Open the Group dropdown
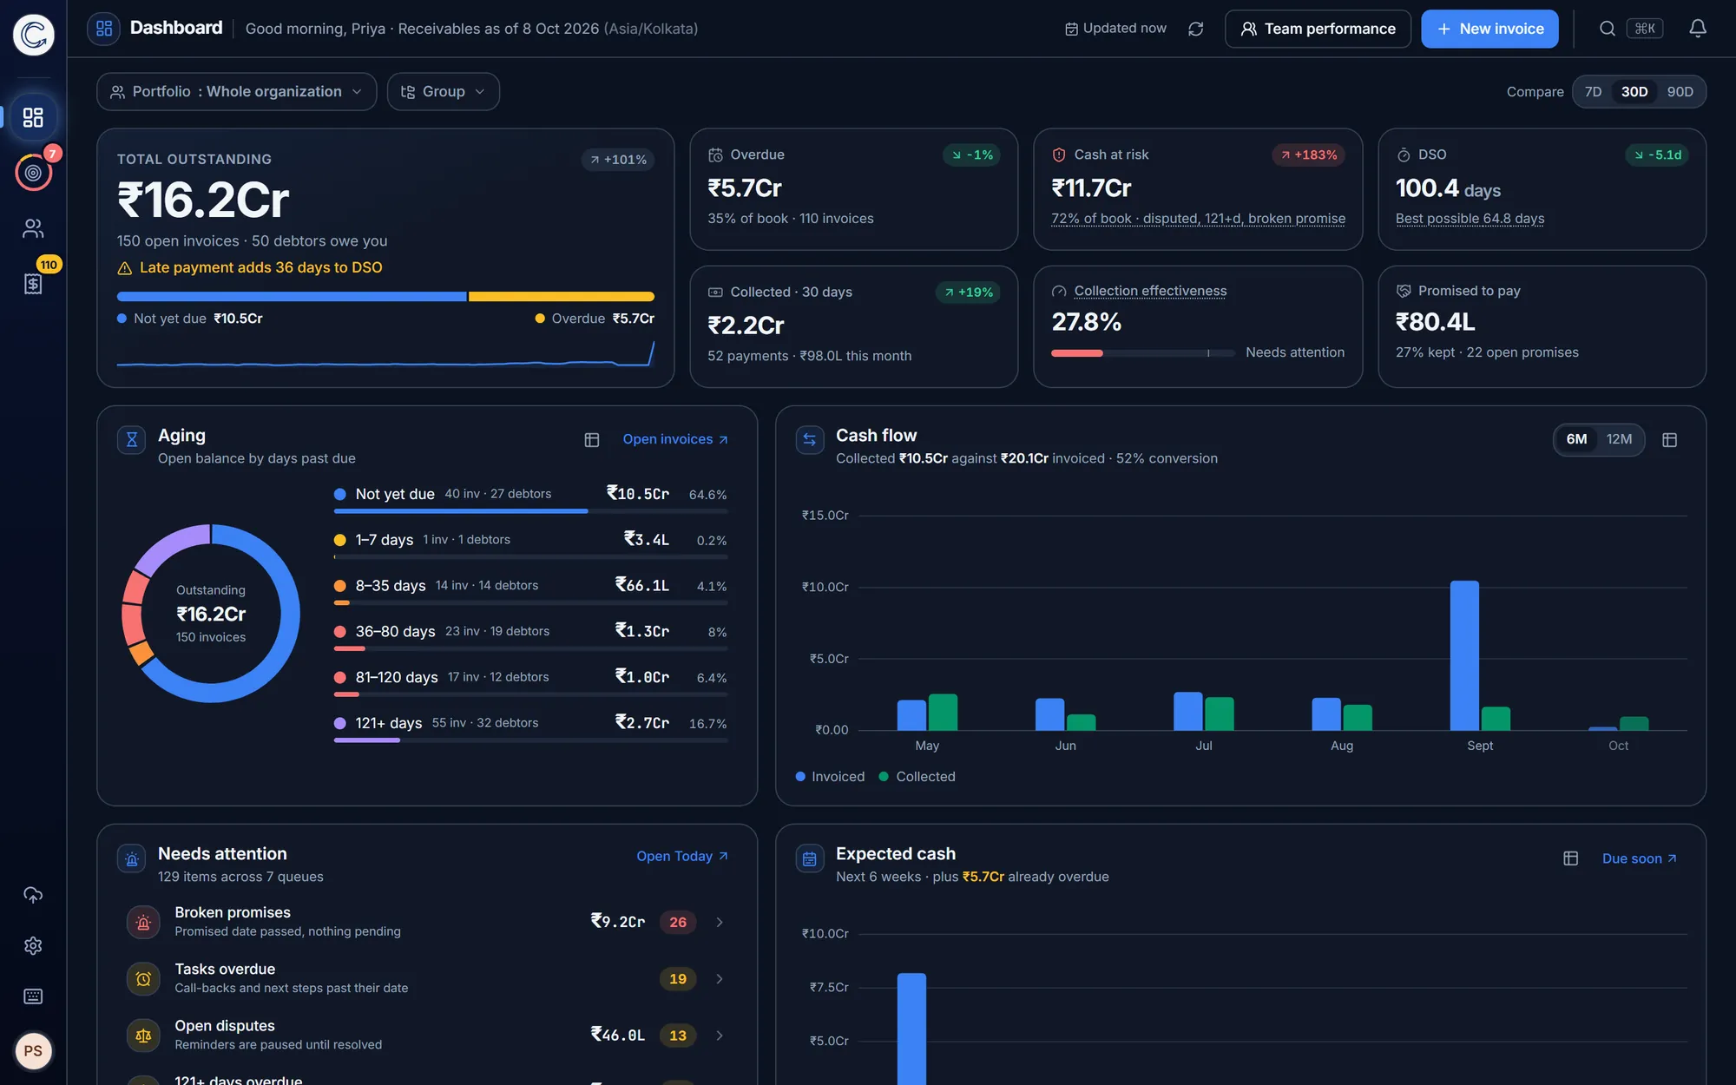Screen dimensions: 1736x1085 [x=443, y=92]
